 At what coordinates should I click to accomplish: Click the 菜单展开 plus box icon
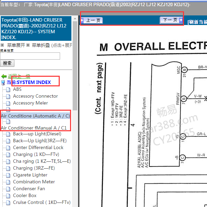[x=2, y=45]
